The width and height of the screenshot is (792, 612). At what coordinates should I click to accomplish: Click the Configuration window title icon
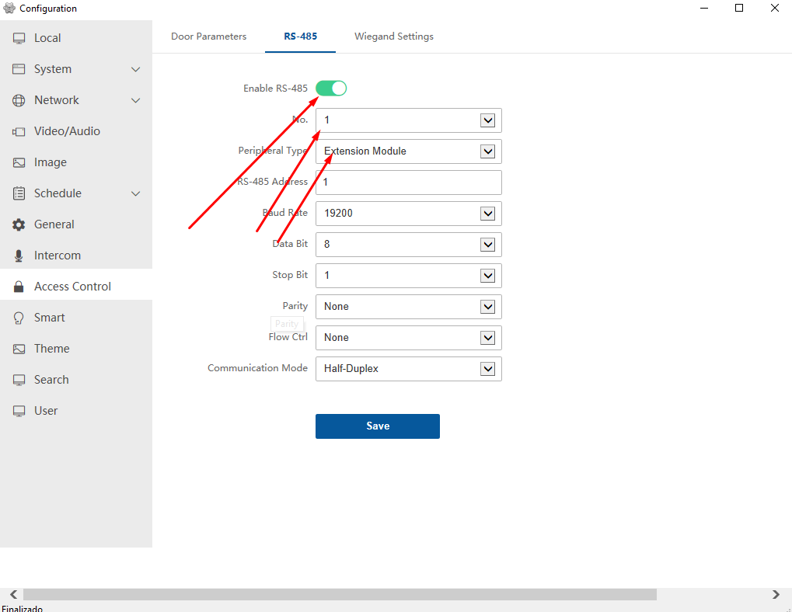click(x=9, y=8)
